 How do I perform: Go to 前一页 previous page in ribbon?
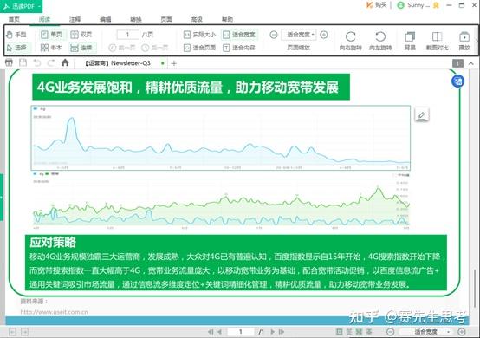coord(122,48)
